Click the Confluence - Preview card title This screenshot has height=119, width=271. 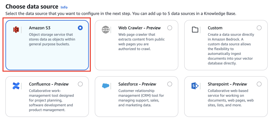coord(49,84)
